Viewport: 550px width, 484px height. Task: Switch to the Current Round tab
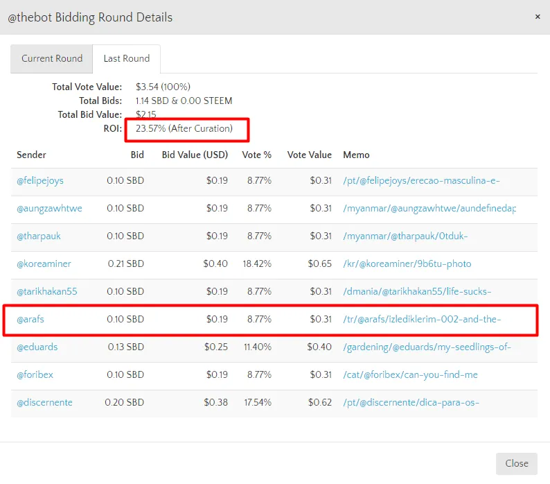coord(52,58)
